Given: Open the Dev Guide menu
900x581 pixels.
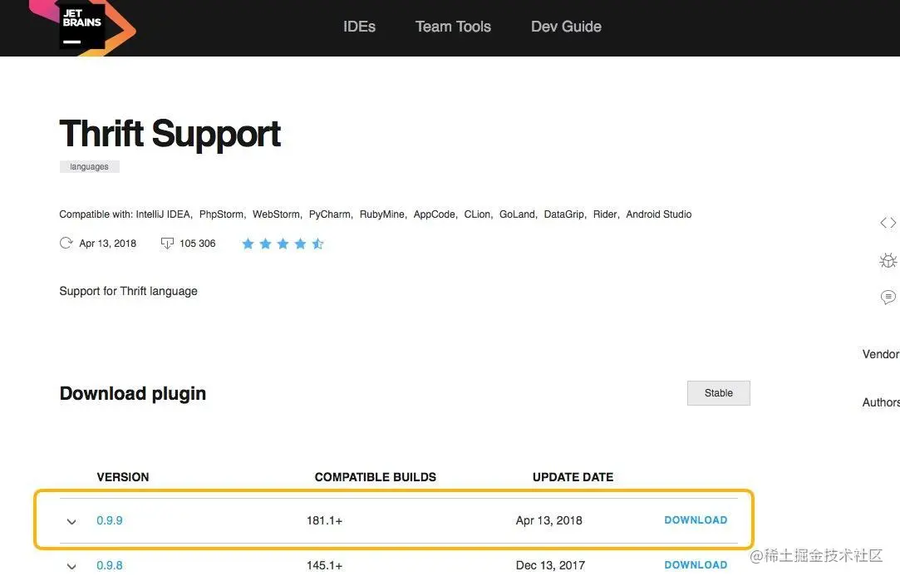Looking at the screenshot, I should pos(566,27).
